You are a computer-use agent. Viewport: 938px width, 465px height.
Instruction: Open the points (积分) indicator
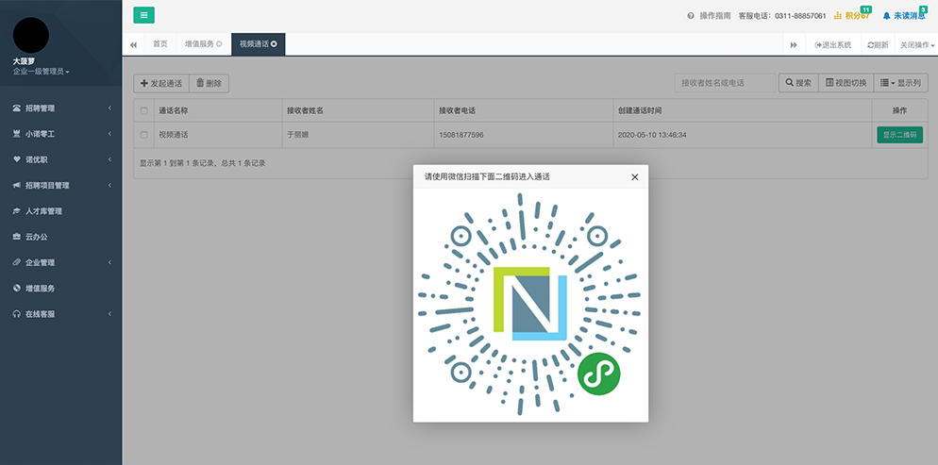851,16
